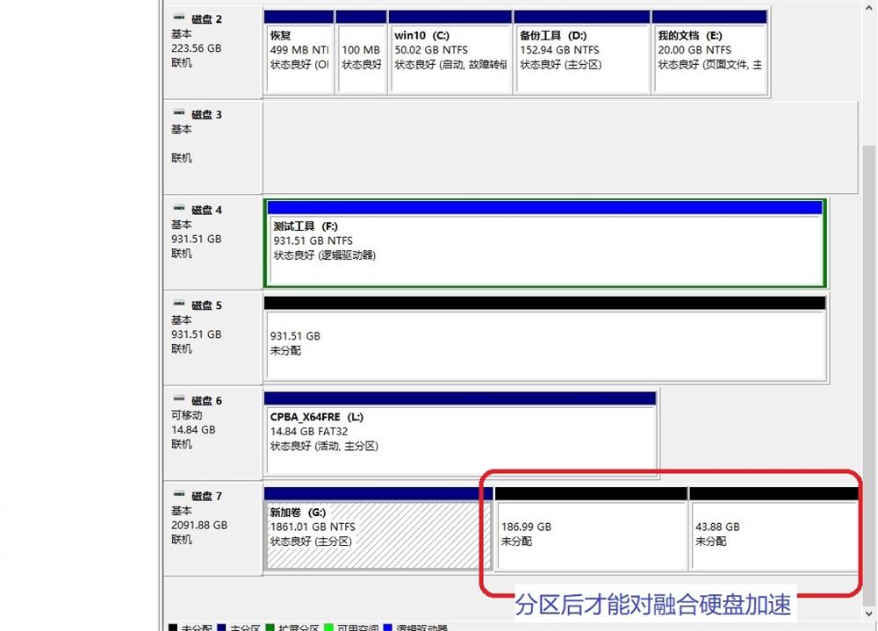Click the 主分区 legend color swatch
The image size is (878, 631).
pyautogui.click(x=219, y=627)
